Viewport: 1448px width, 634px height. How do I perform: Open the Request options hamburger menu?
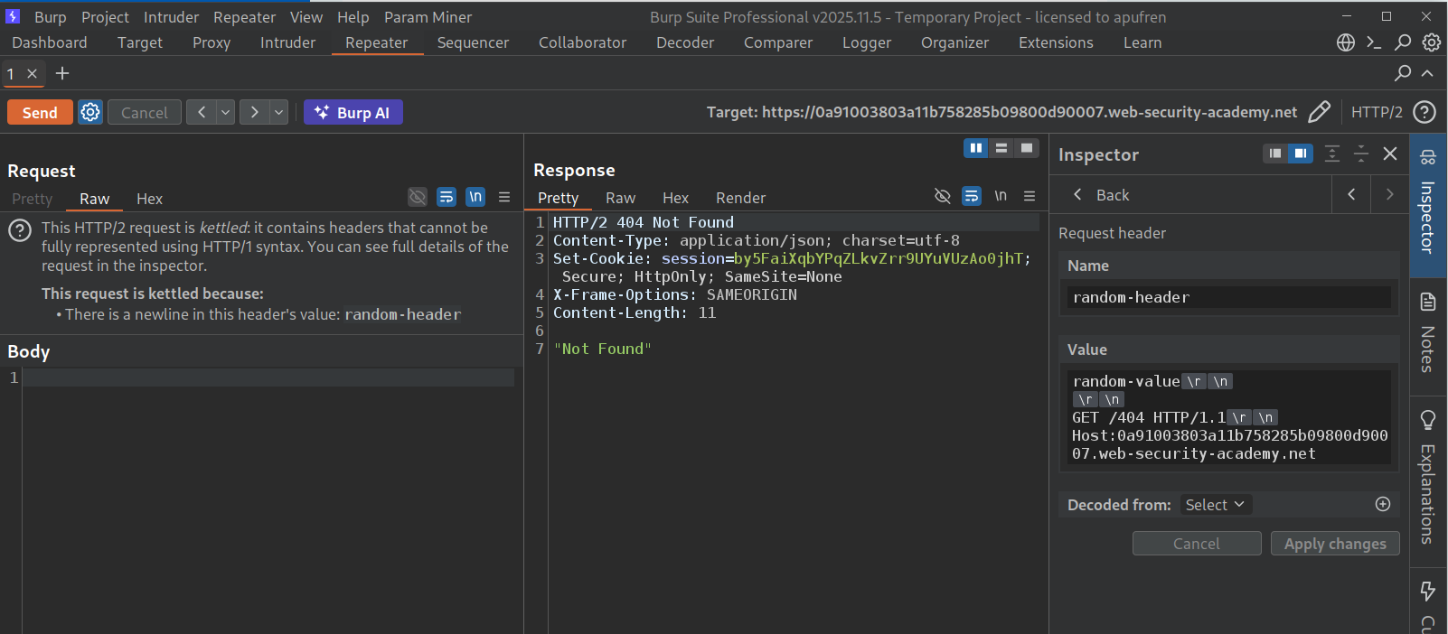pos(504,197)
